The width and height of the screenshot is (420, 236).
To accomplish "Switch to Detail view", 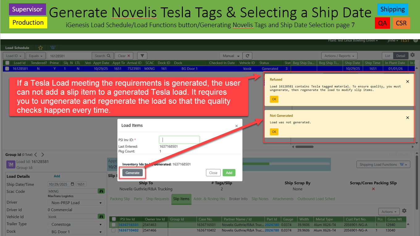I will (x=401, y=56).
